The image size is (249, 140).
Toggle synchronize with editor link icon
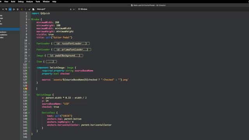pyautogui.click(x=10, y=9)
